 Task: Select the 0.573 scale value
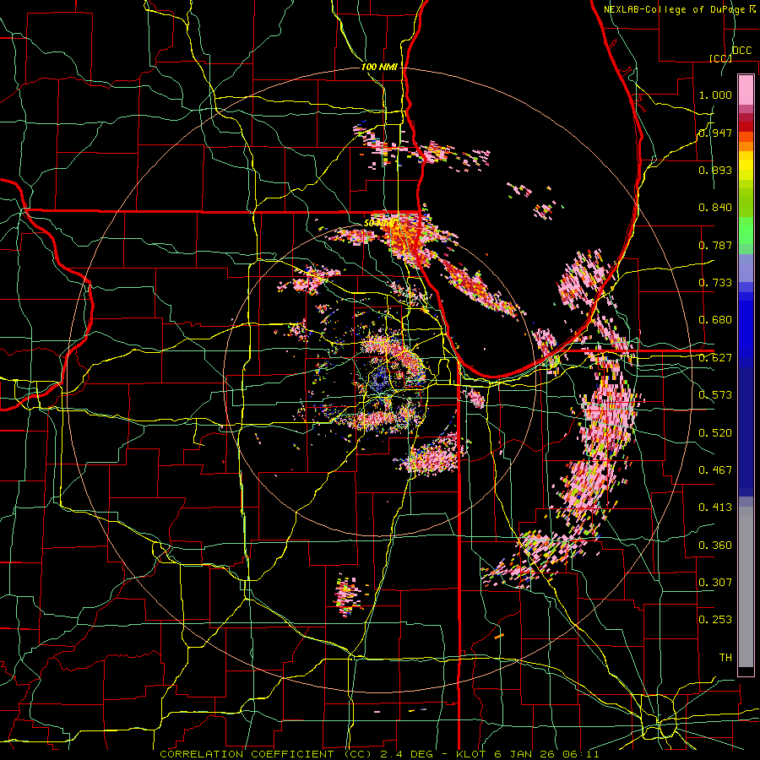(x=715, y=395)
